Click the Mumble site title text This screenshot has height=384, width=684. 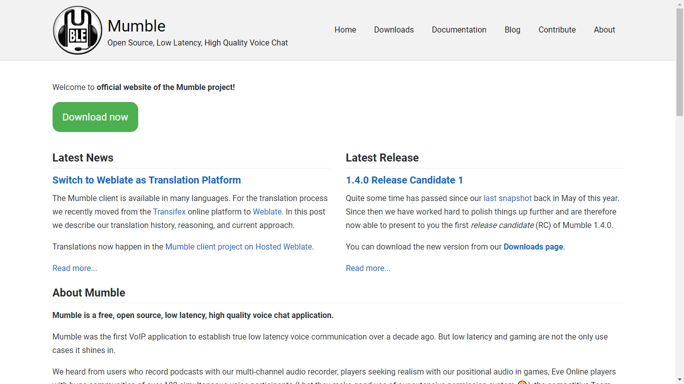click(x=137, y=25)
